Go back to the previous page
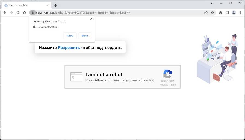245x140 pixels. [5, 13]
